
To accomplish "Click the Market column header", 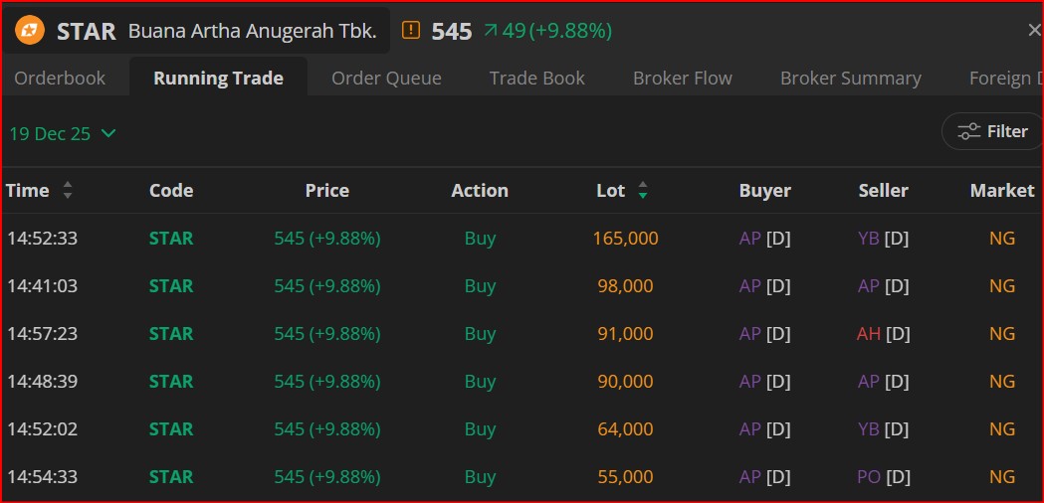I will tap(1001, 191).
